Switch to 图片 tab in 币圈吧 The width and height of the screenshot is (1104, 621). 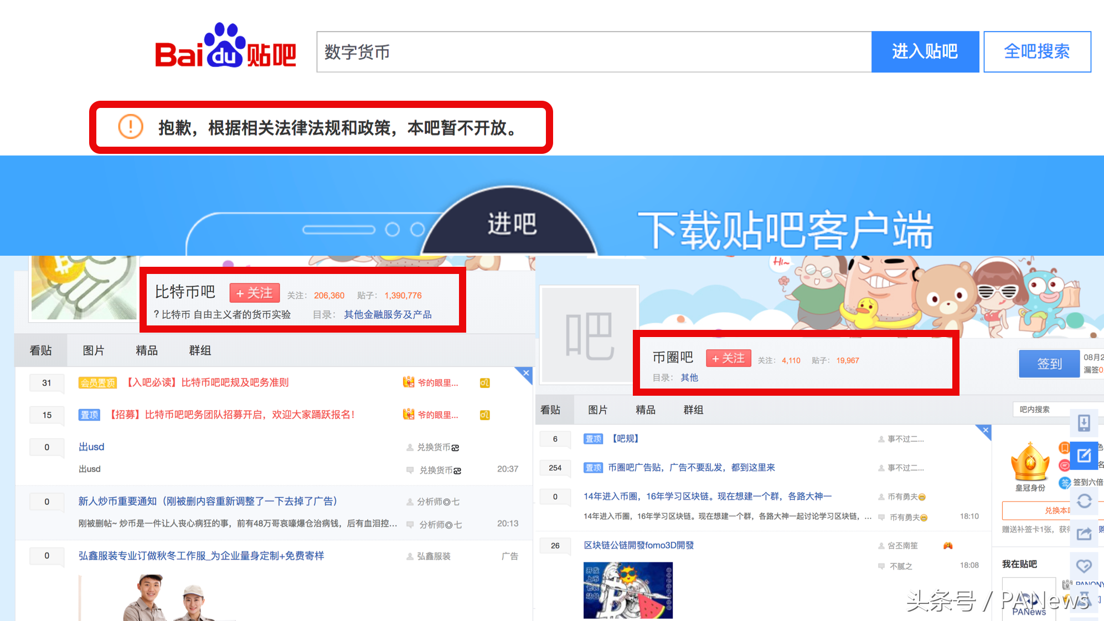click(597, 410)
